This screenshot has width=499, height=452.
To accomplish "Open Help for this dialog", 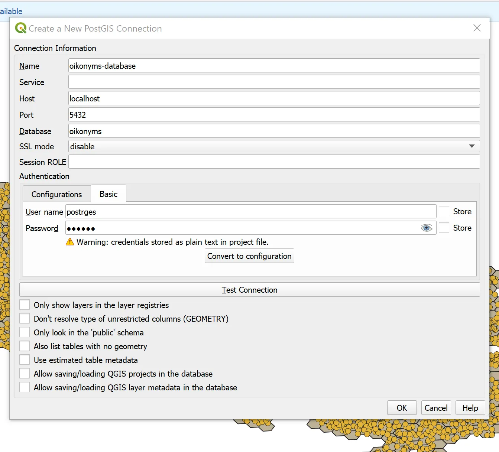I will 470,408.
